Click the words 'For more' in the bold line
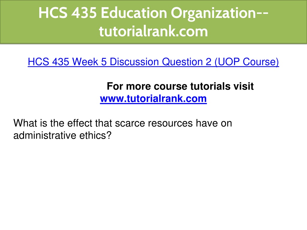The height and width of the screenshot is (230, 307). 129,86
